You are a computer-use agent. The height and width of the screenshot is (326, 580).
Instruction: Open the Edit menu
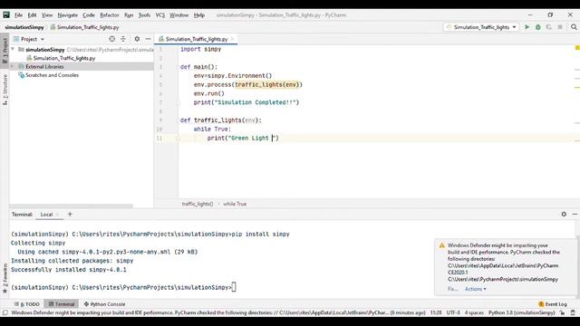coord(33,15)
